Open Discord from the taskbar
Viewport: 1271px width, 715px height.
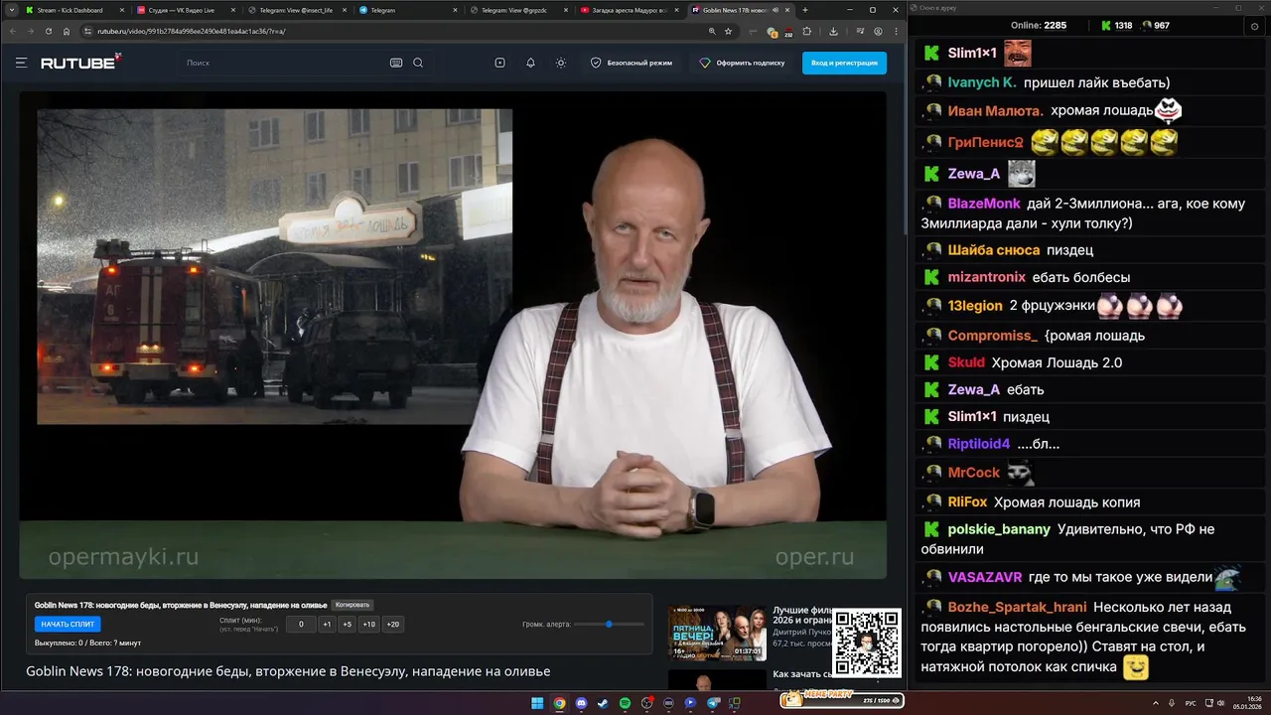click(x=581, y=703)
